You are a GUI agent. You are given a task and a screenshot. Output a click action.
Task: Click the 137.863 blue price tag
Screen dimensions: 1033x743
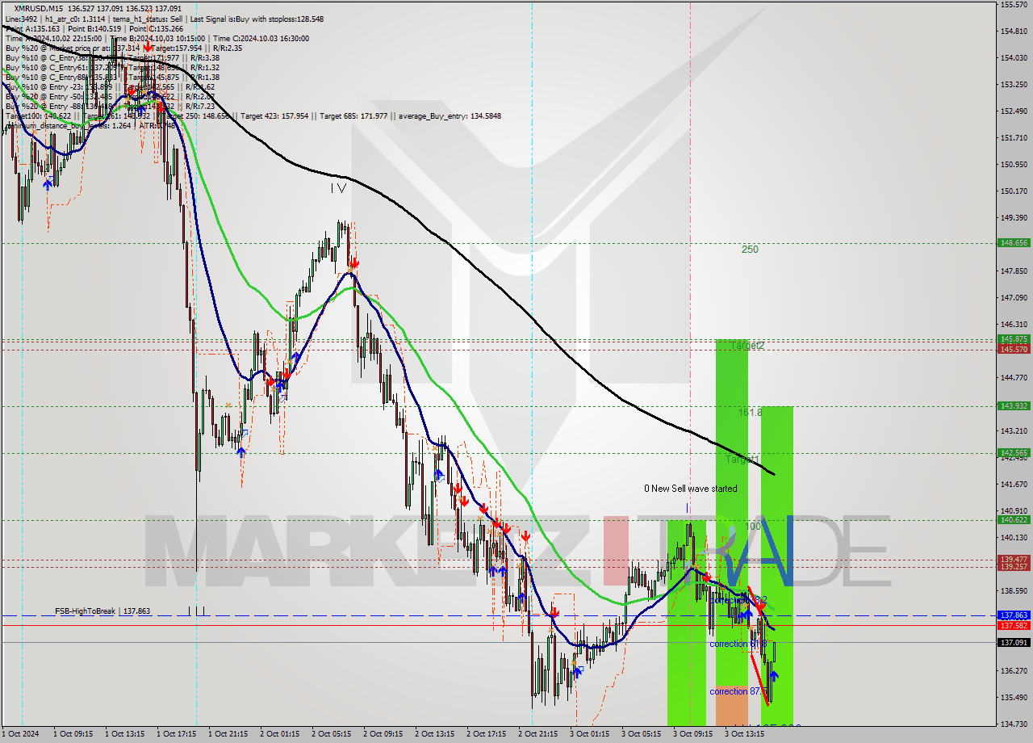(x=1014, y=615)
